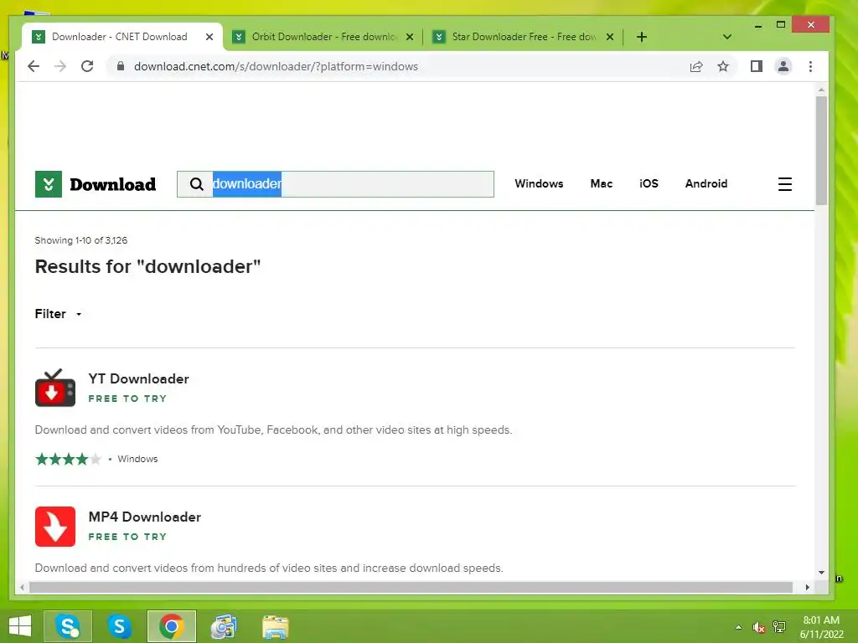Go to the Download home wordmark
The height and width of the screenshot is (643, 858).
click(x=113, y=184)
